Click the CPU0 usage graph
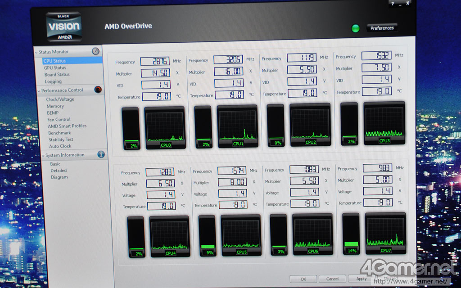461x288 pixels. click(x=165, y=127)
